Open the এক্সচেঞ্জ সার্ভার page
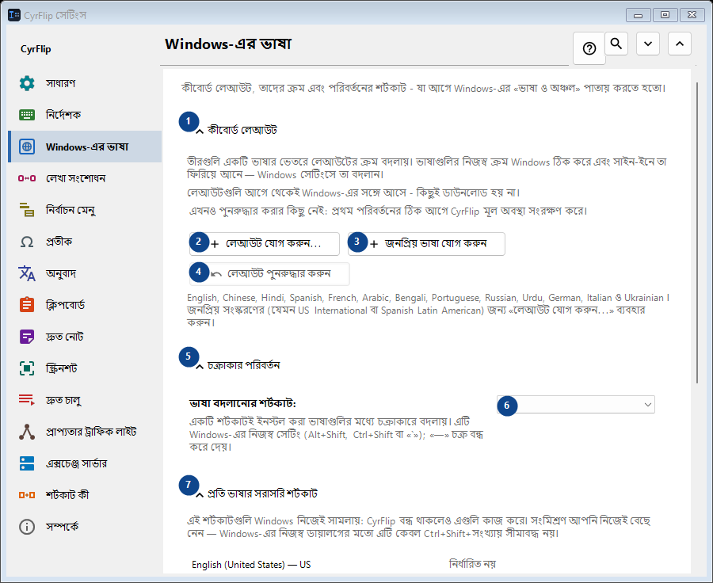The width and height of the screenshot is (713, 583). [x=85, y=463]
